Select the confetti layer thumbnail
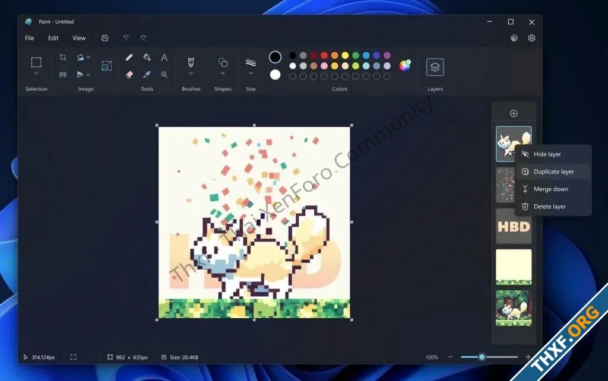This screenshot has width=608, height=381. (505, 185)
